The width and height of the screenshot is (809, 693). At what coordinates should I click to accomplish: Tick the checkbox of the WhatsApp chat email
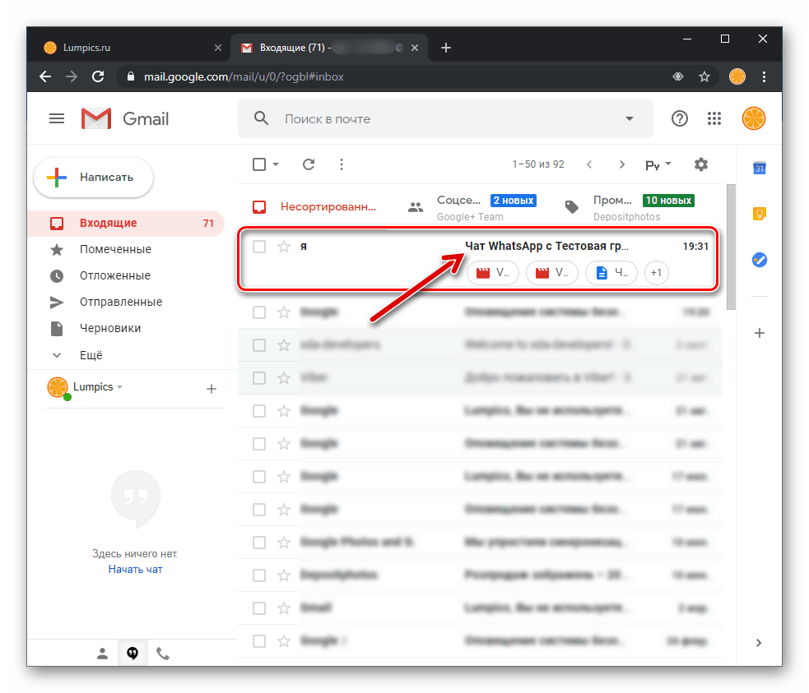click(259, 247)
